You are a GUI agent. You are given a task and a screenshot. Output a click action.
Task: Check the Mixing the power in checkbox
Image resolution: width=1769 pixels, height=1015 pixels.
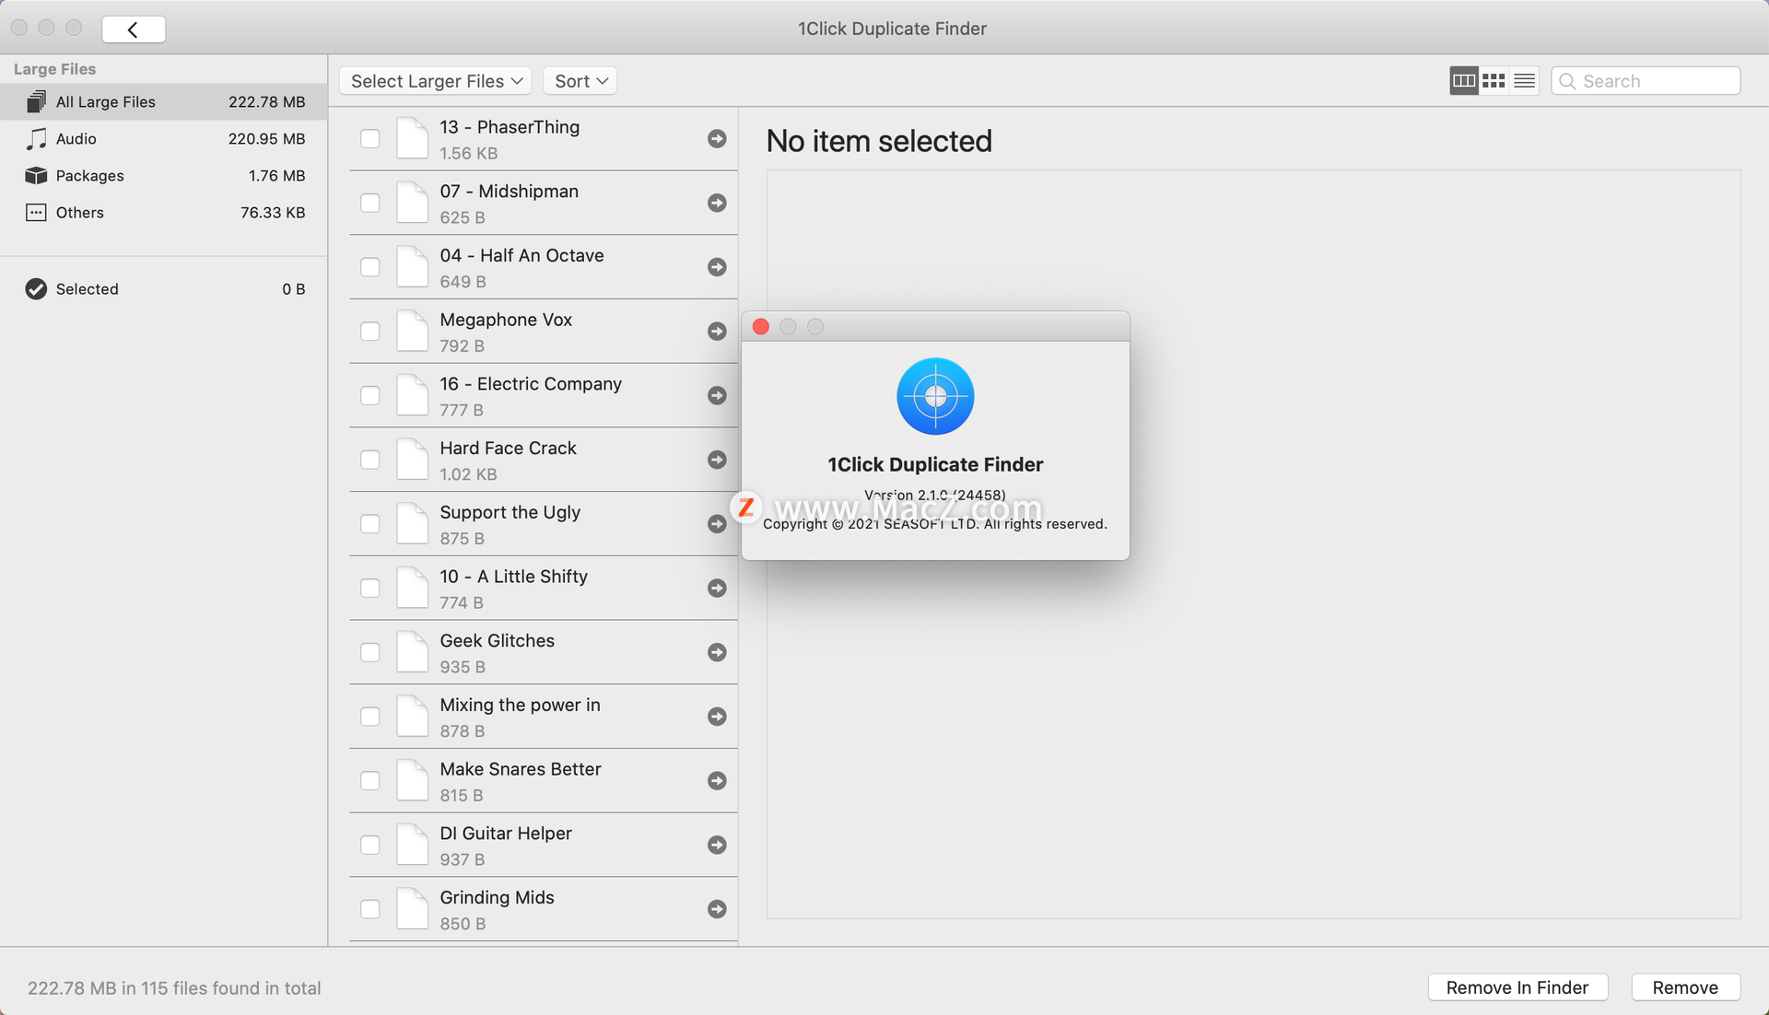pyautogui.click(x=370, y=717)
